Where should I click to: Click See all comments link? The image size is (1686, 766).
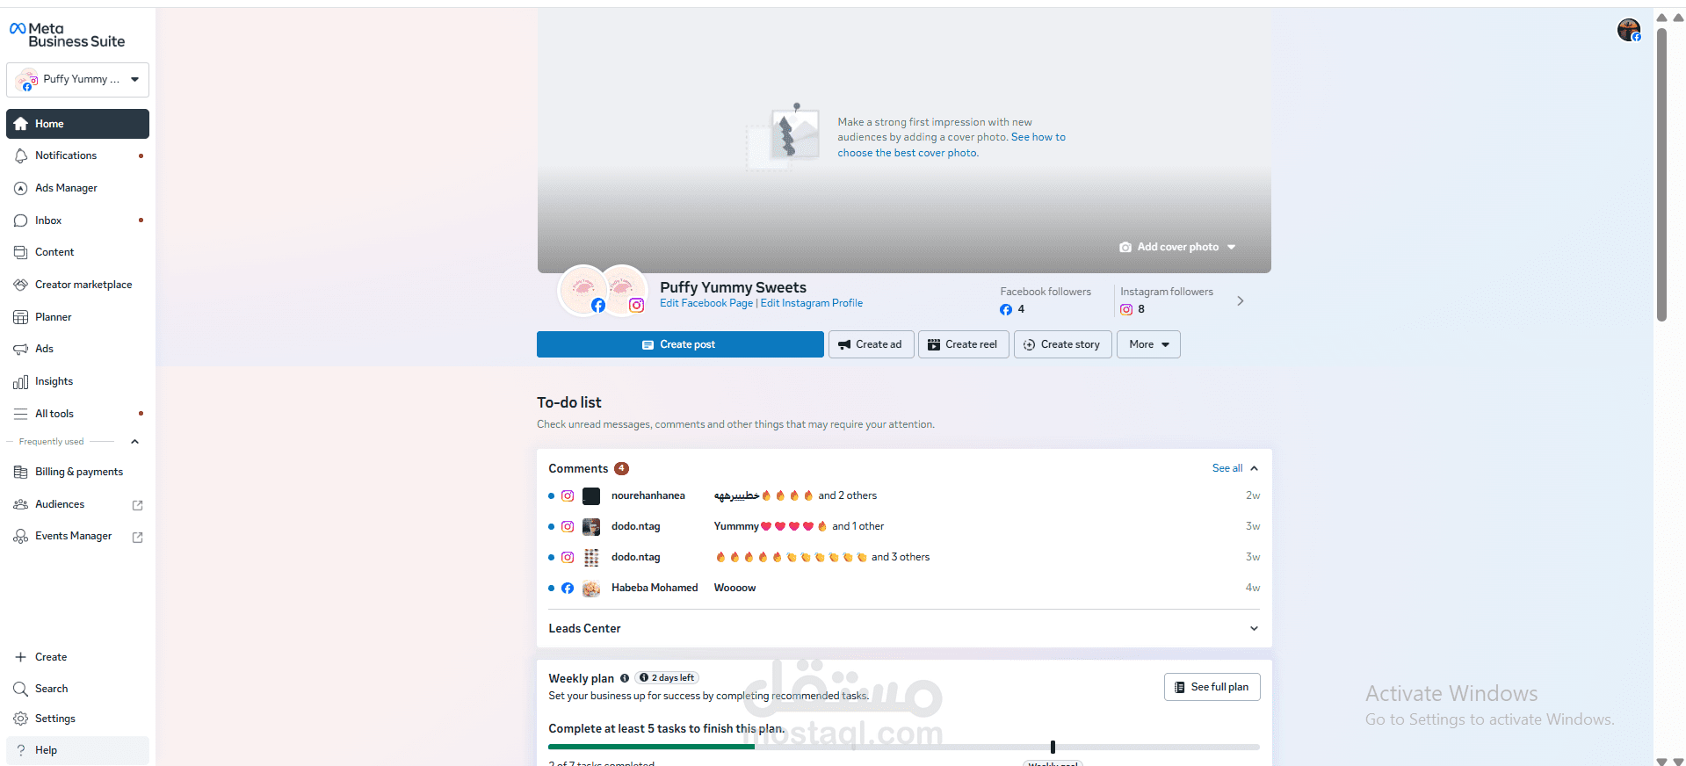click(1227, 468)
